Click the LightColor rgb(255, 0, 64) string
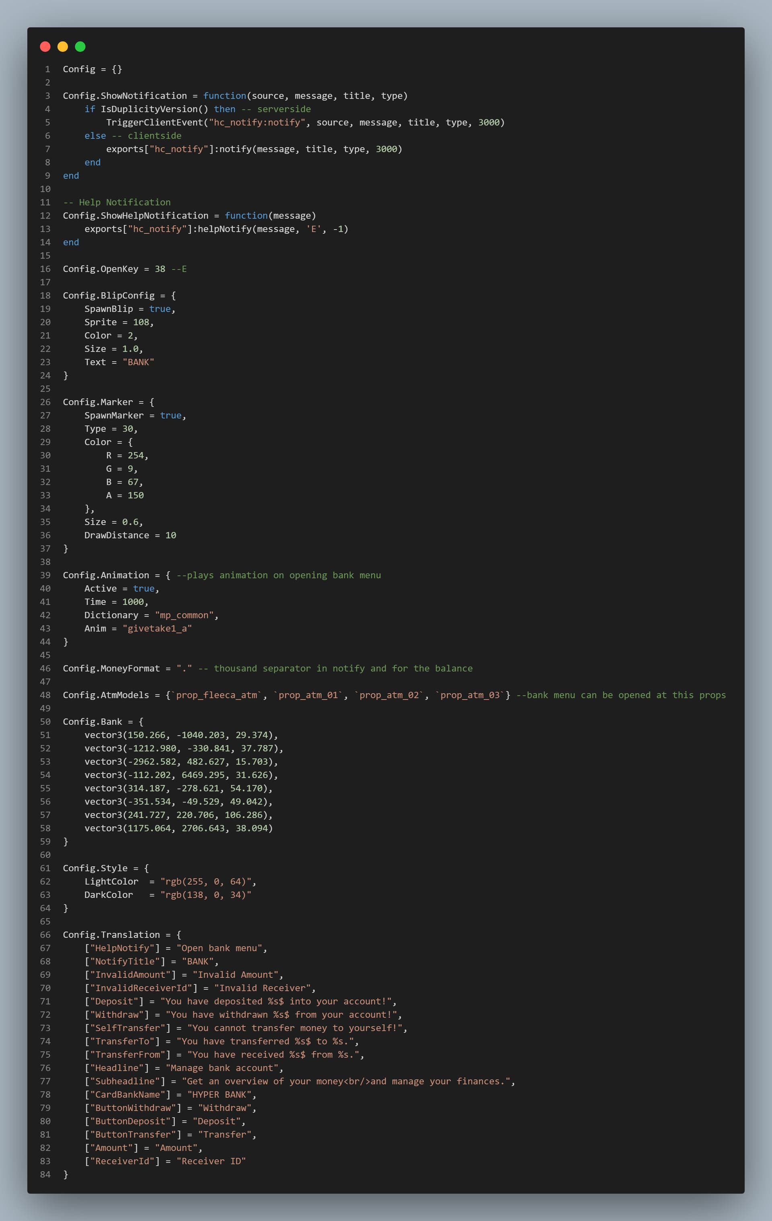The width and height of the screenshot is (772, 1221). click(205, 881)
